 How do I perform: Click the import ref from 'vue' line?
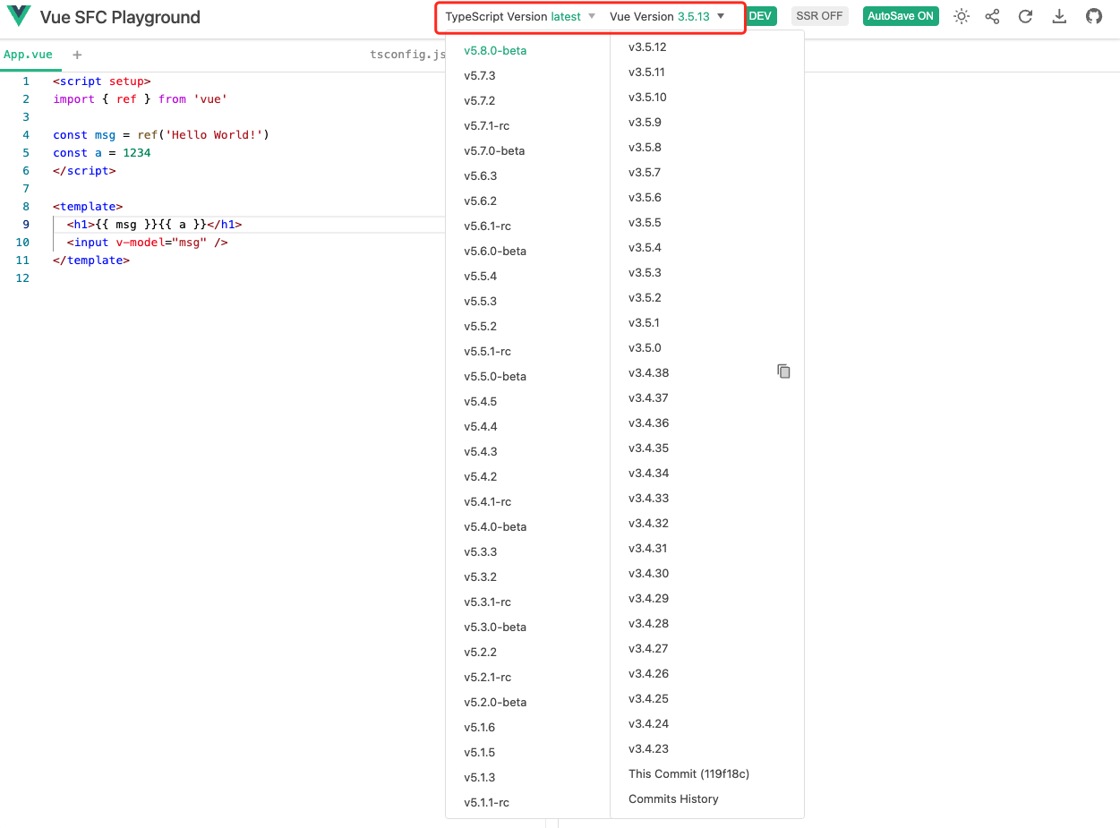[140, 99]
